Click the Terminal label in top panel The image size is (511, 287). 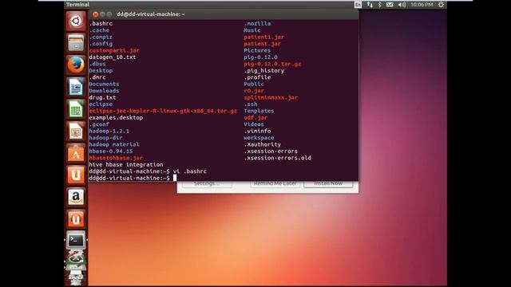click(77, 5)
